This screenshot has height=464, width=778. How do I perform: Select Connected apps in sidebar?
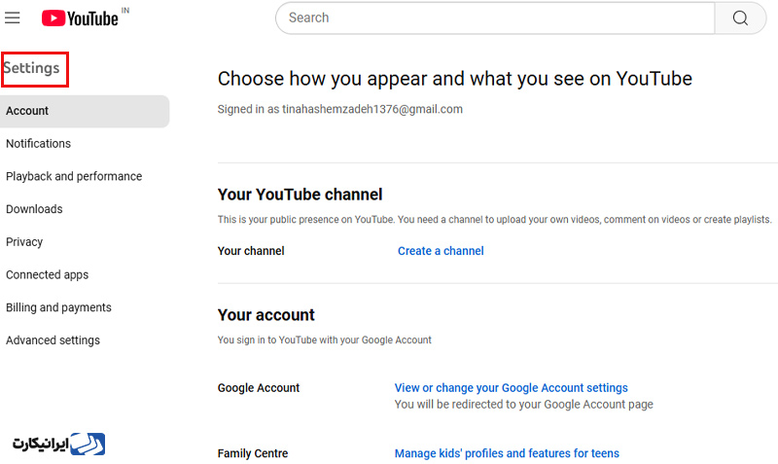[x=47, y=274]
